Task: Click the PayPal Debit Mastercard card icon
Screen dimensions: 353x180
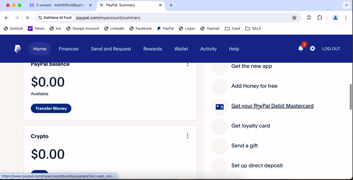Action: [x=220, y=107]
